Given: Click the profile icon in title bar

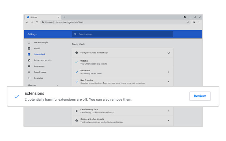Looking at the screenshot, I should [184, 17].
